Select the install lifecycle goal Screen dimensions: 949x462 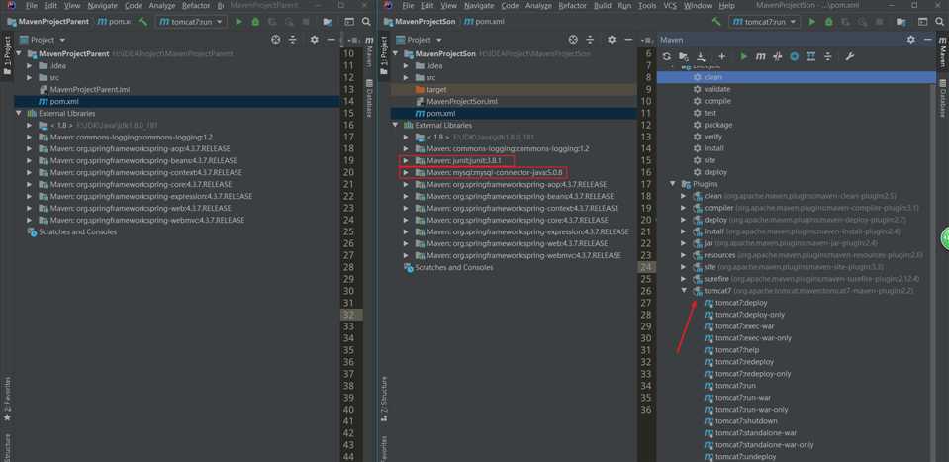point(713,148)
